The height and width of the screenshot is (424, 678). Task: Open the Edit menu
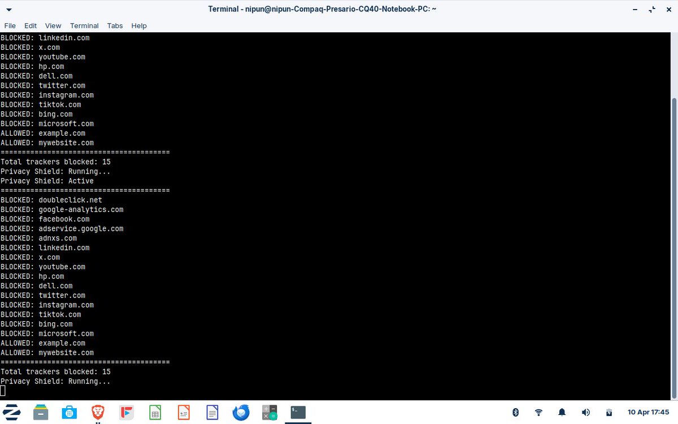tap(31, 25)
